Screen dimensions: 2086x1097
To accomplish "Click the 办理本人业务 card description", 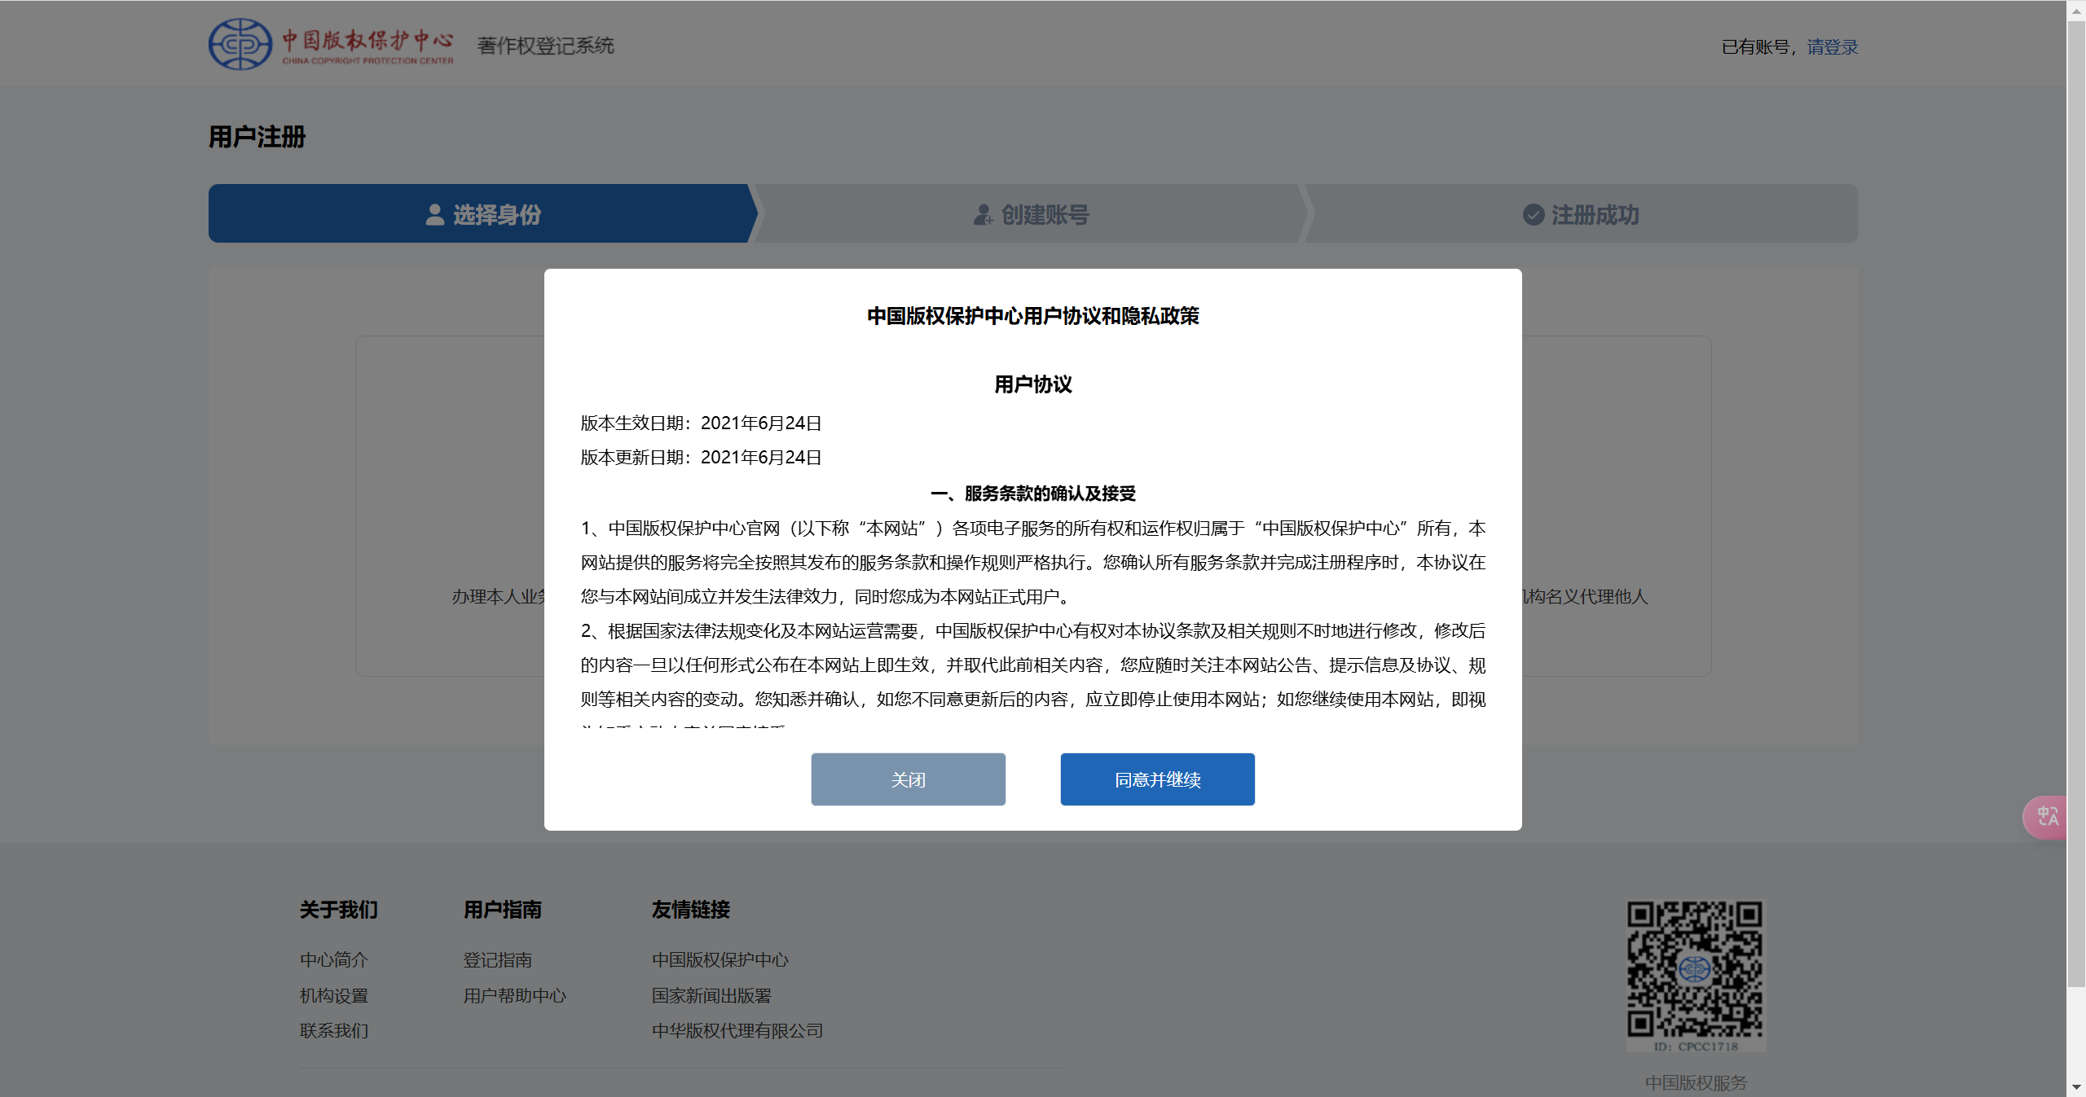I will 499,597.
